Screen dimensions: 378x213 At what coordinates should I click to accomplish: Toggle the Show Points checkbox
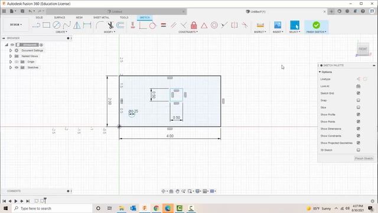pos(359,121)
